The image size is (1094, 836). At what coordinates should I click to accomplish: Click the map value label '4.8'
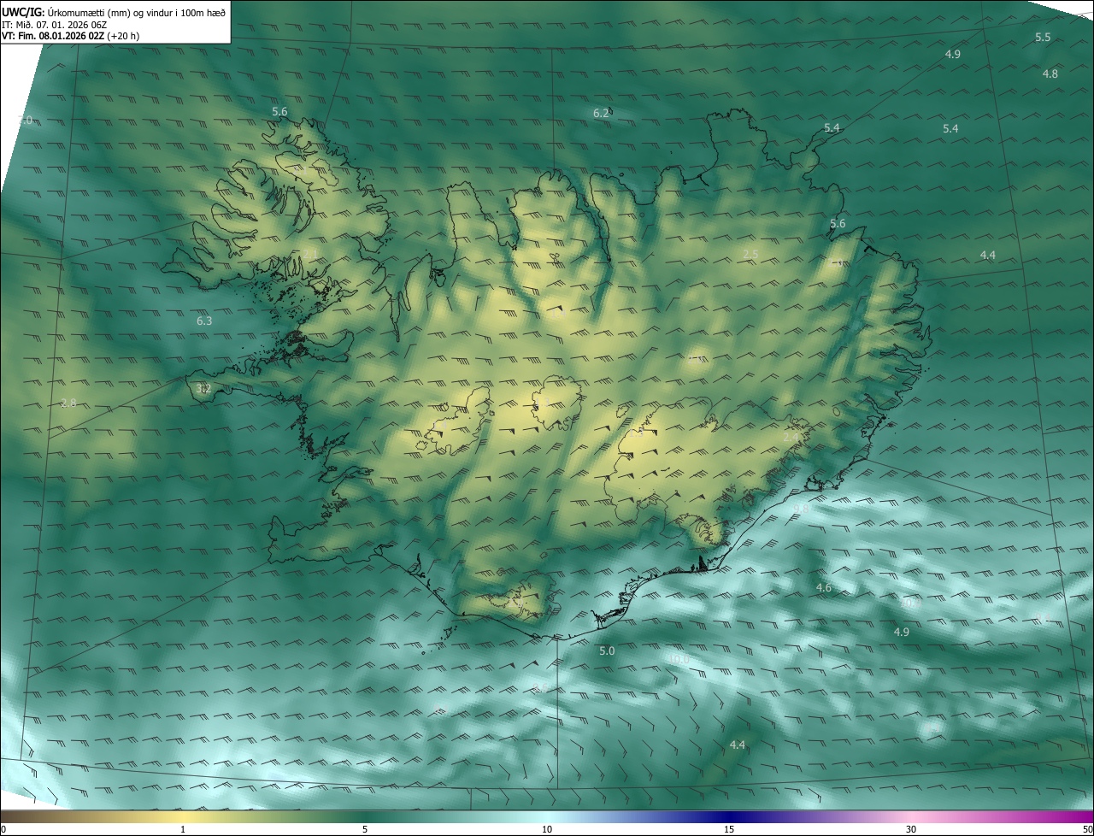click(1050, 74)
